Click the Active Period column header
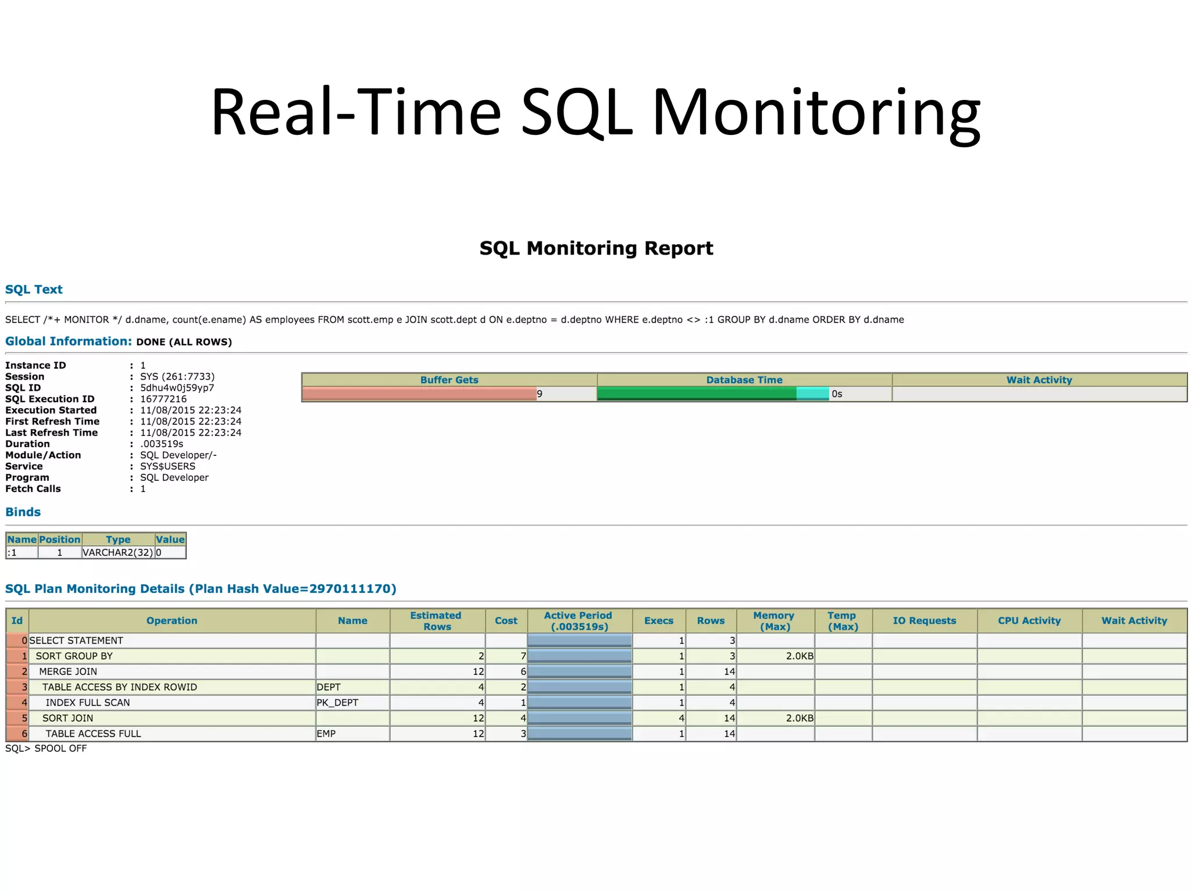This screenshot has height=893, width=1191. (x=579, y=621)
